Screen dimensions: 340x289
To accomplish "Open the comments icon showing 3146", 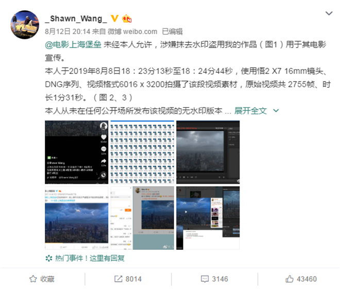I will tap(205, 279).
